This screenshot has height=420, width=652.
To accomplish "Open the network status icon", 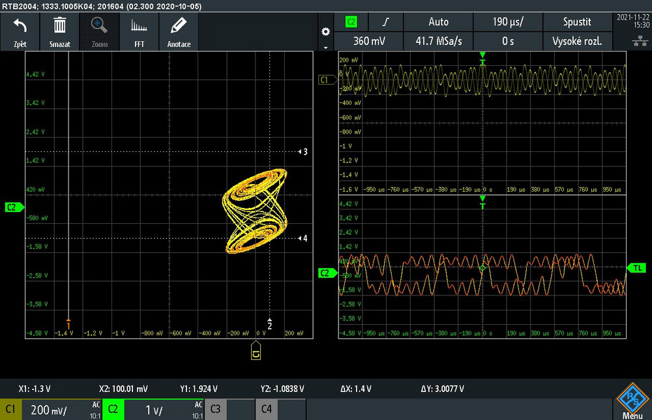I will [640, 40].
